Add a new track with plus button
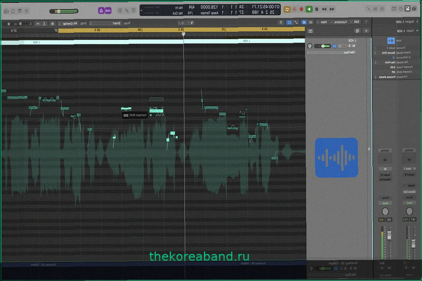This screenshot has height=281, width=422. point(366,31)
